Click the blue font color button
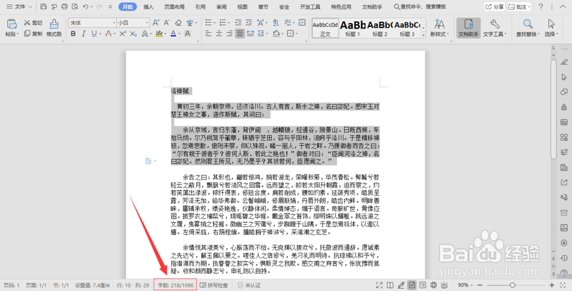572x291 pixels. coord(173,34)
